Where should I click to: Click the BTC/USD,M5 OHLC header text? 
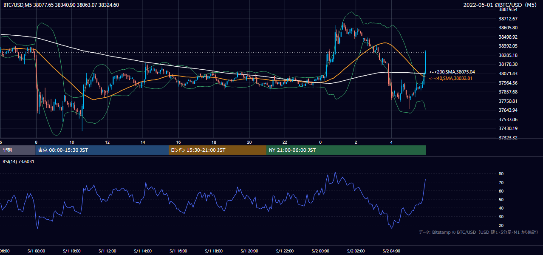point(61,5)
